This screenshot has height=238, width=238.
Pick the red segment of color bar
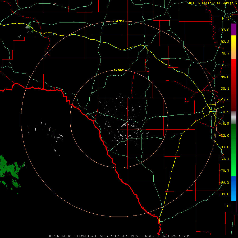(234, 85)
